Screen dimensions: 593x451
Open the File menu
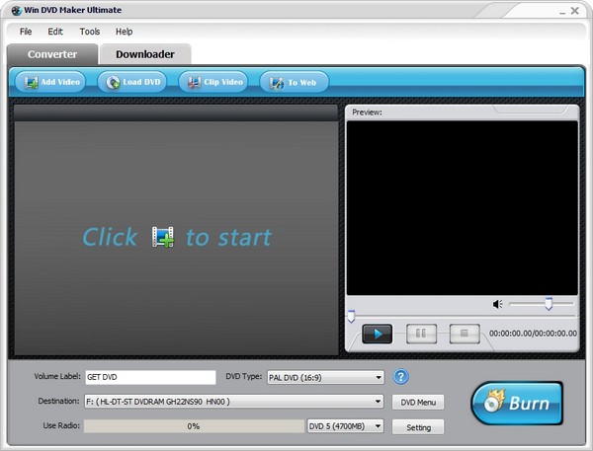[x=26, y=32]
